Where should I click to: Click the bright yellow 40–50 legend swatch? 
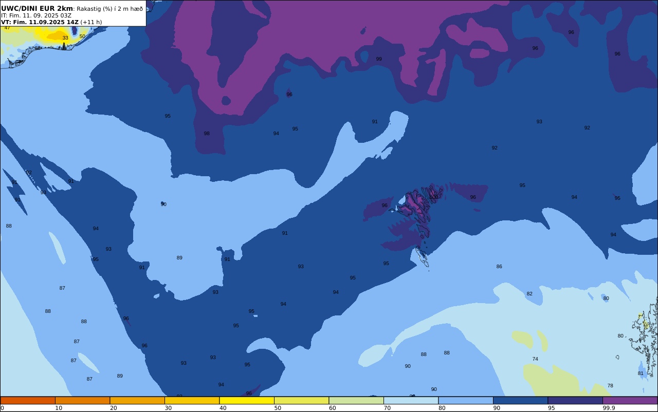[247, 400]
